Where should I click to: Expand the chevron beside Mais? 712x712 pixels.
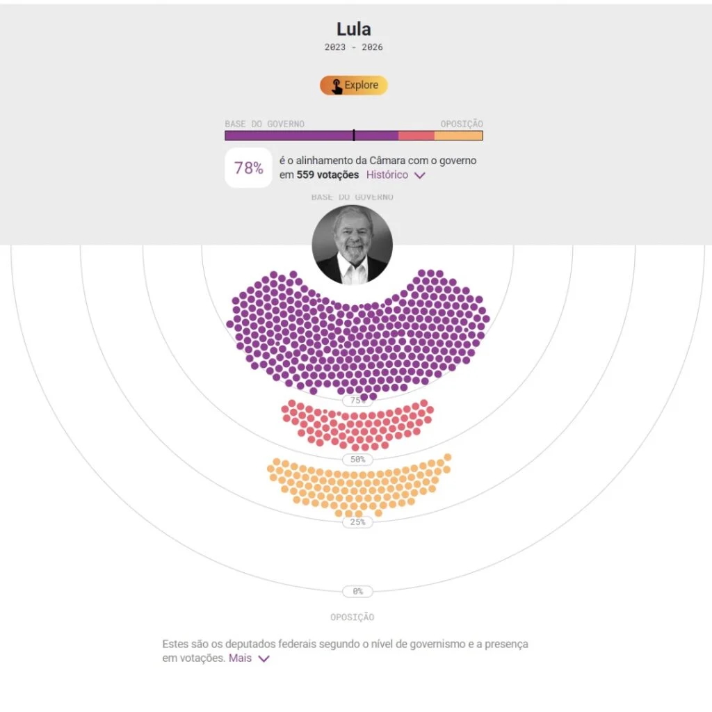tap(264, 658)
